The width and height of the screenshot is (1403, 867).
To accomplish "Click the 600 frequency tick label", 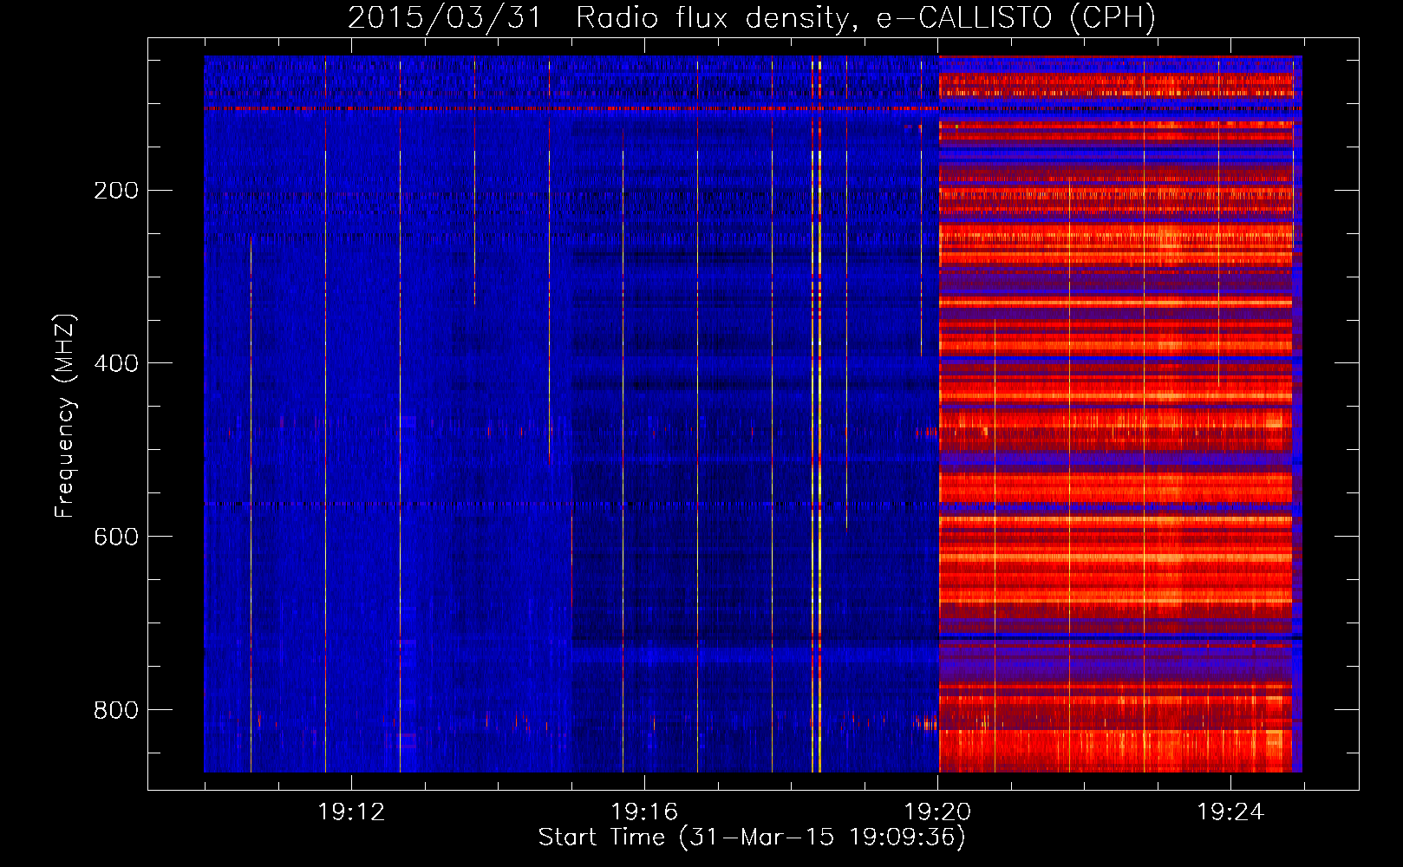I will pos(115,537).
